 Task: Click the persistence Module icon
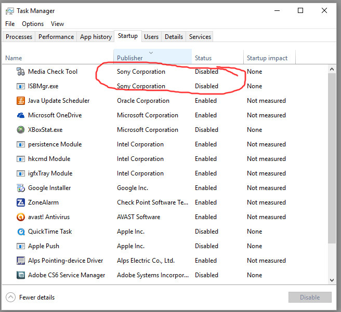tap(21, 144)
